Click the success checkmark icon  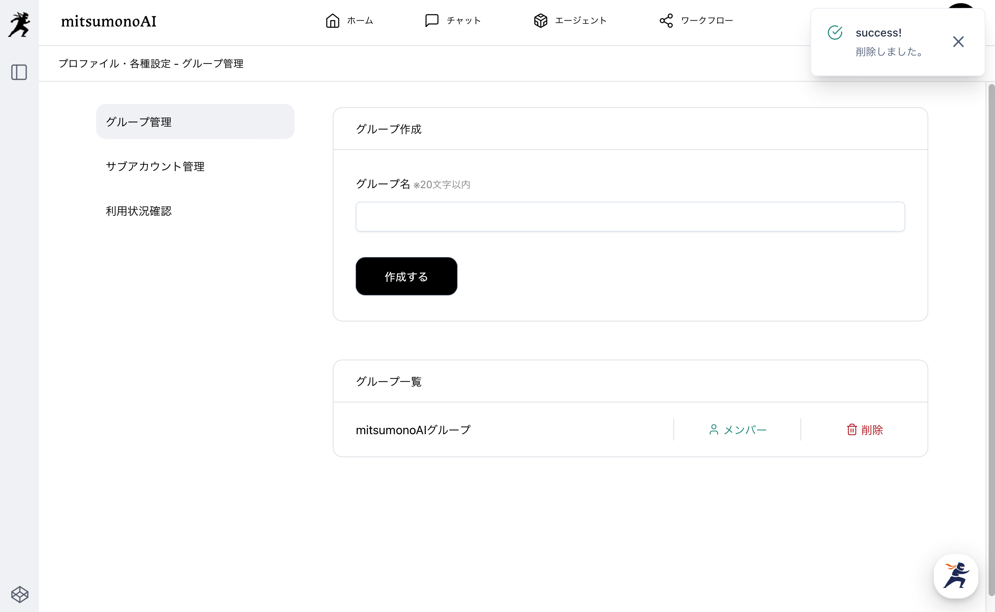[x=835, y=33]
